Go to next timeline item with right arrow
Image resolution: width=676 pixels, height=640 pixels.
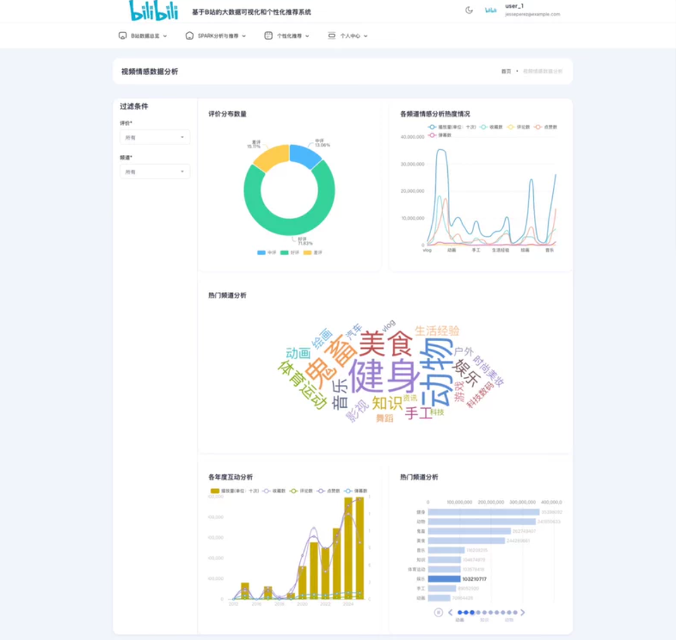click(522, 612)
